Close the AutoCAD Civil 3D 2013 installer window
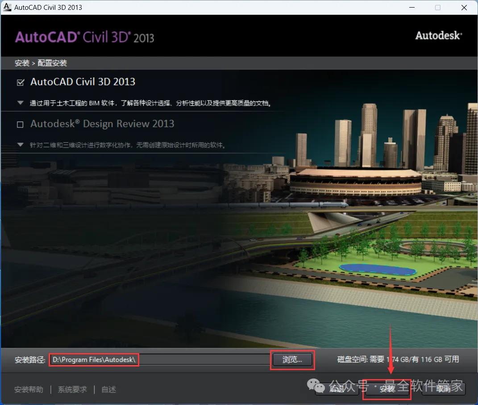Screen dimensions: 478x405 pos(464,7)
